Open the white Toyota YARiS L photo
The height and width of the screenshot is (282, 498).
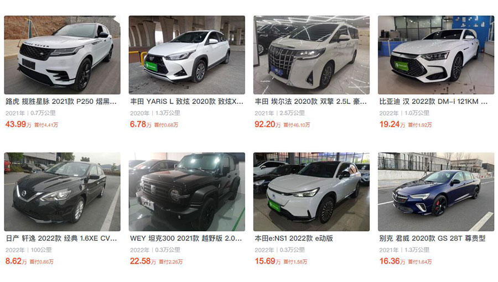coord(187,55)
